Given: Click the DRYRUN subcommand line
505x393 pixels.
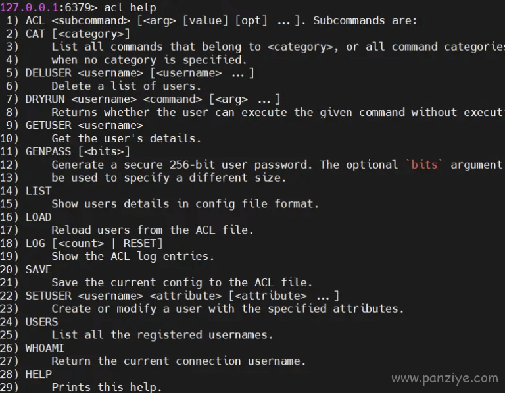Looking at the screenshot, I should [x=153, y=99].
